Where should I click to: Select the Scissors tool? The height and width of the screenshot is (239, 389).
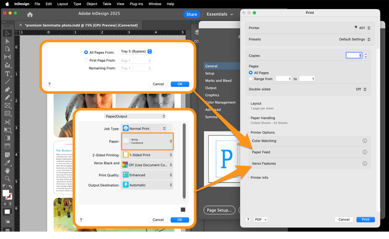pos(8,122)
